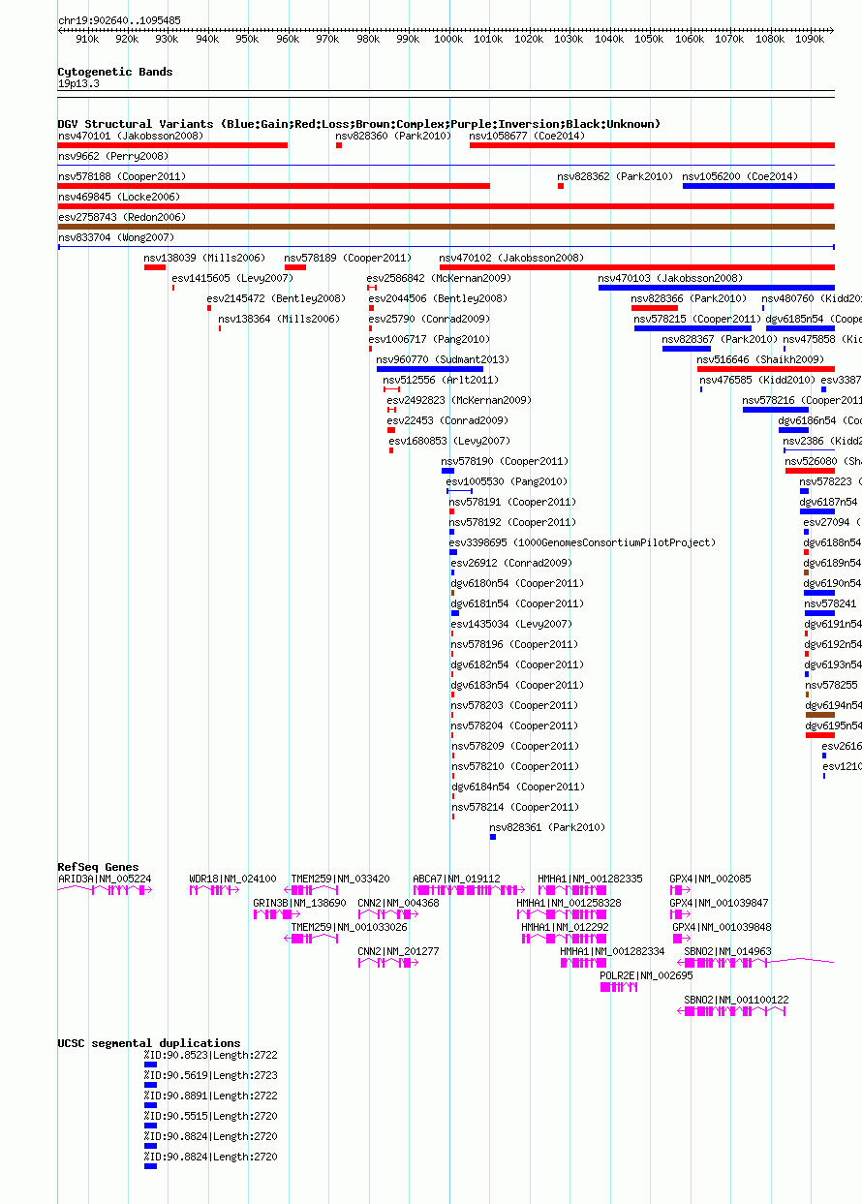Screen dimensions: 862x1204
Task: Open nsv578188 (Cooper2011) variant label
Action: coord(122,176)
